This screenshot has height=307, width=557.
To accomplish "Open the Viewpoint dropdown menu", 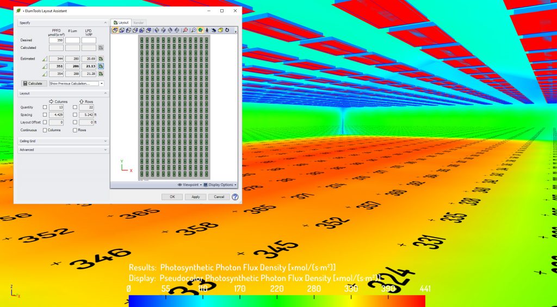I will click(x=190, y=185).
